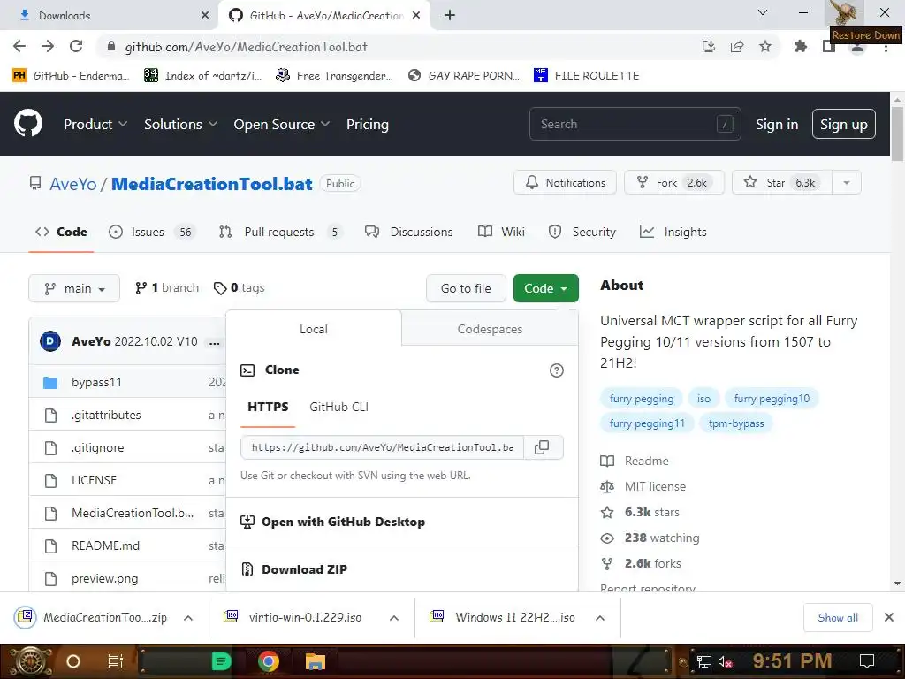
Task: Open the .gitignore file
Action: [97, 447]
